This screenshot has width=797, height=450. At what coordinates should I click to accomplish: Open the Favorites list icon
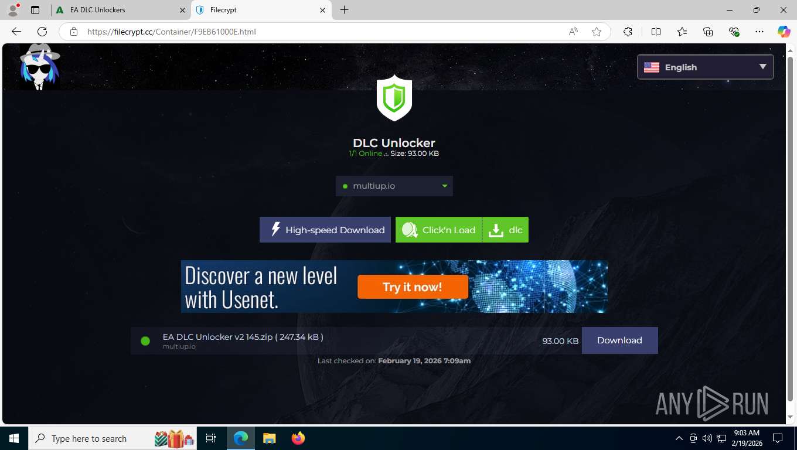(682, 32)
